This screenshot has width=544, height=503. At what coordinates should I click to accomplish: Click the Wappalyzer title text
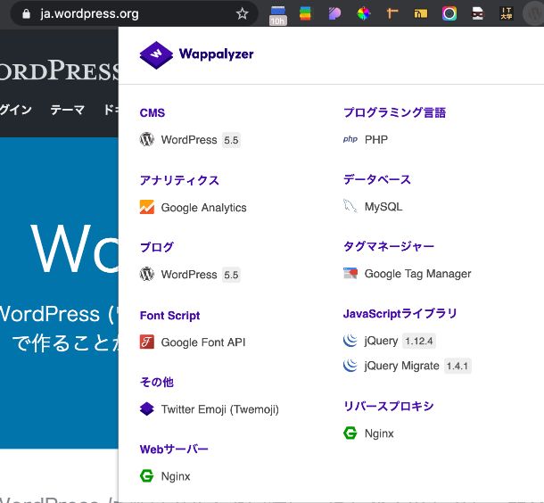(216, 54)
